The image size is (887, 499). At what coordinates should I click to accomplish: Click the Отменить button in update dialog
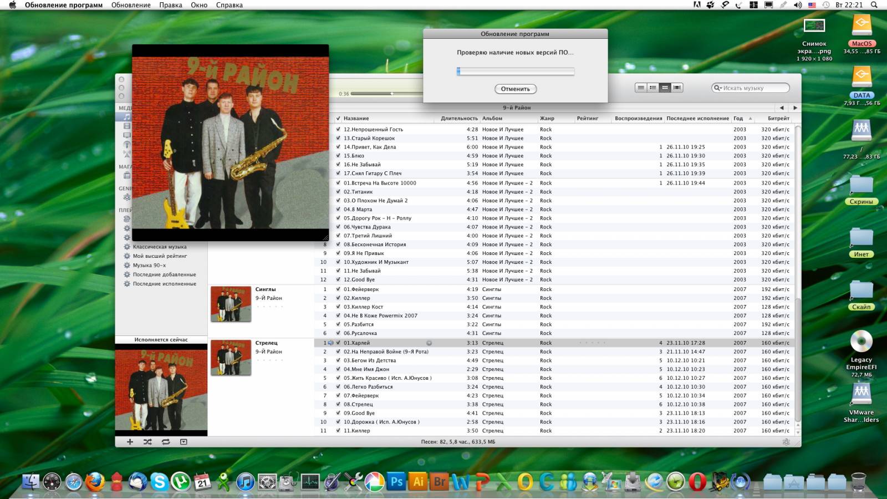[516, 89]
